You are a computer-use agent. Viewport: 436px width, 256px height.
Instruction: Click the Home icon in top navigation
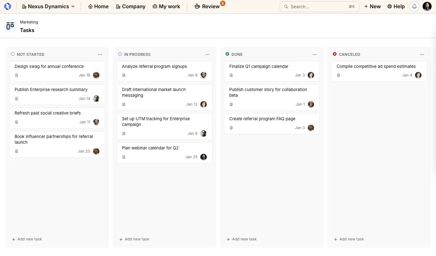click(90, 6)
